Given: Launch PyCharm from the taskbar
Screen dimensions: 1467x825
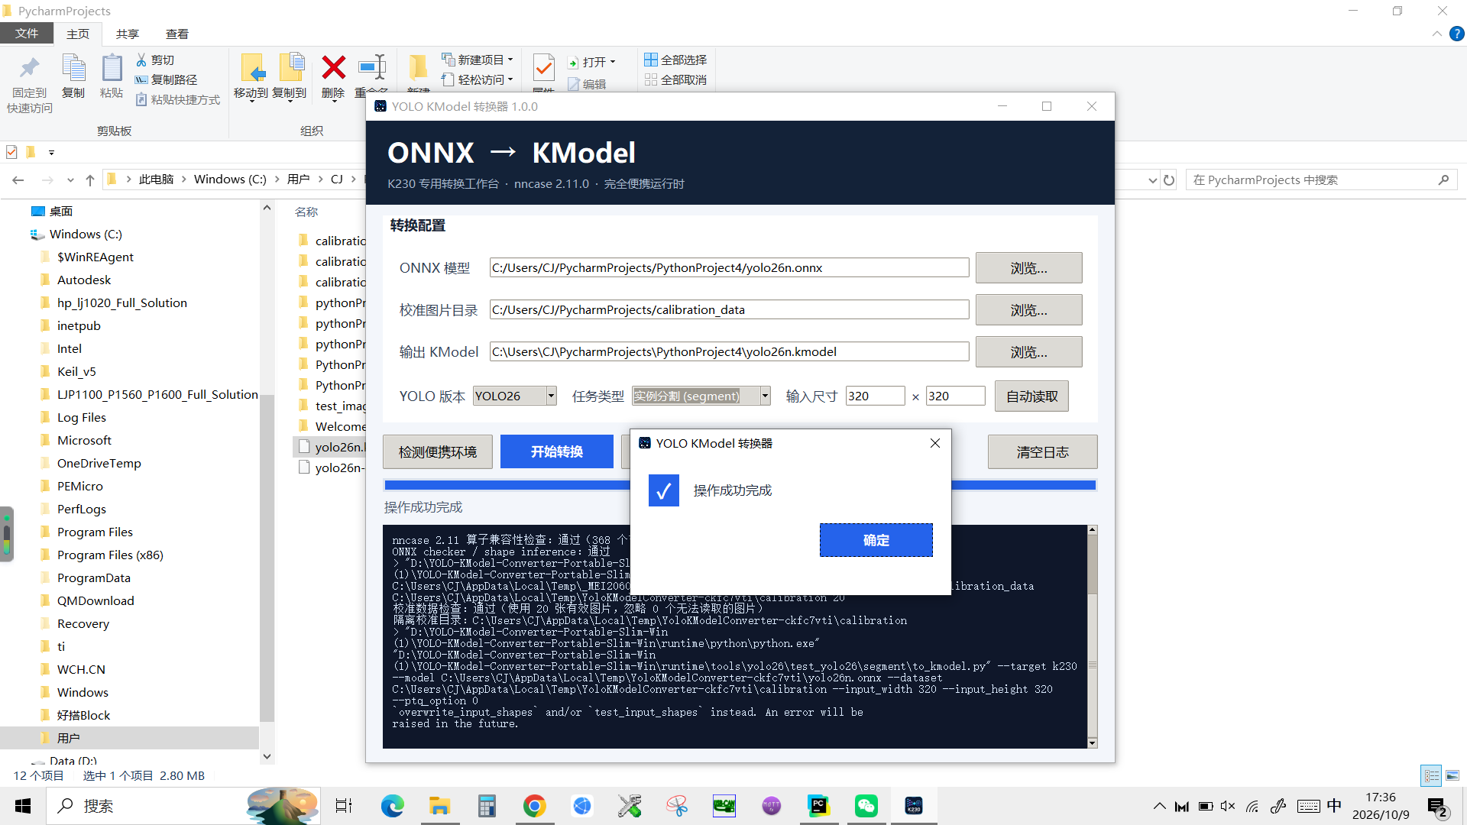Looking at the screenshot, I should pyautogui.click(x=819, y=805).
